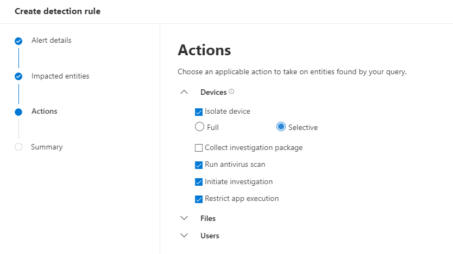
Task: Choose the Selective isolation radio option
Action: pos(281,127)
